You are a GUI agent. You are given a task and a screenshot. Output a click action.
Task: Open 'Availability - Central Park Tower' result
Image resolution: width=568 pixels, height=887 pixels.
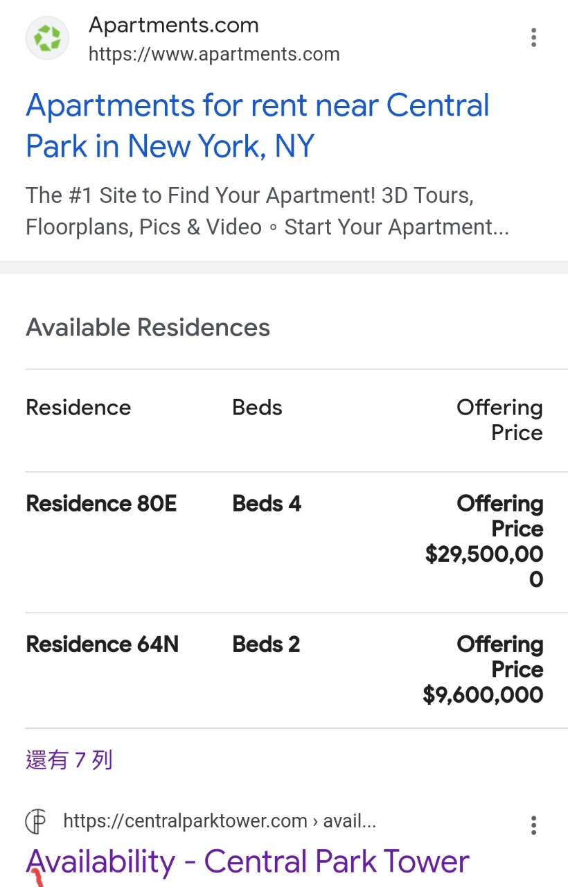coord(247,861)
